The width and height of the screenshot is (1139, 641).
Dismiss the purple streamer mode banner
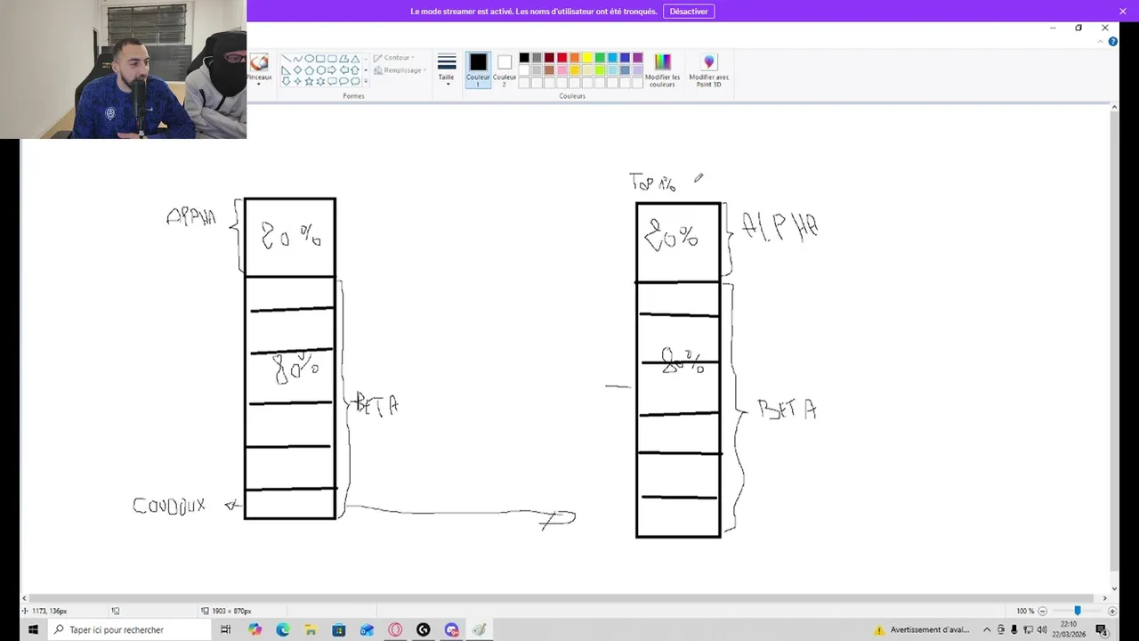point(1123,11)
